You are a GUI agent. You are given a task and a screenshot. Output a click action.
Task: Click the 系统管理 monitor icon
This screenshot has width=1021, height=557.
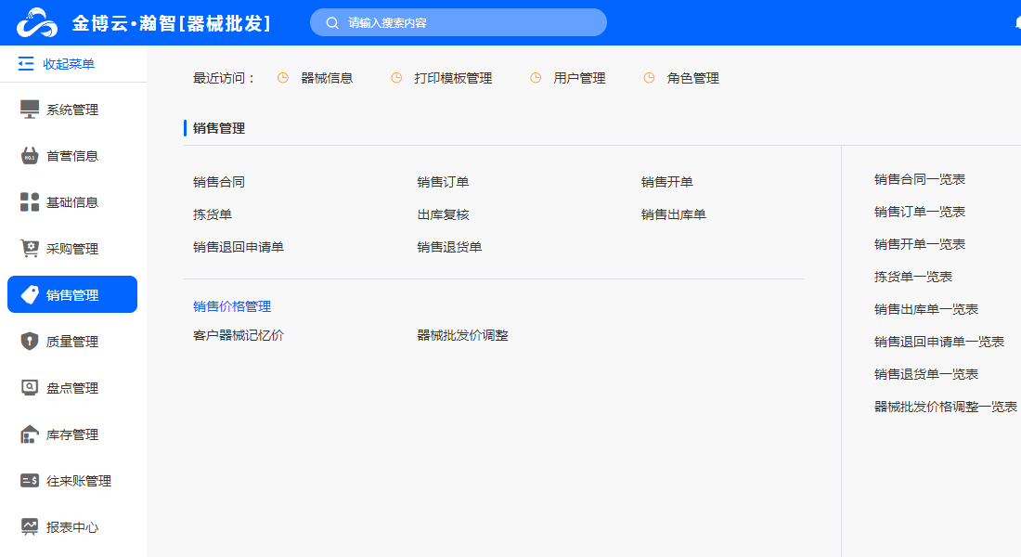point(30,110)
